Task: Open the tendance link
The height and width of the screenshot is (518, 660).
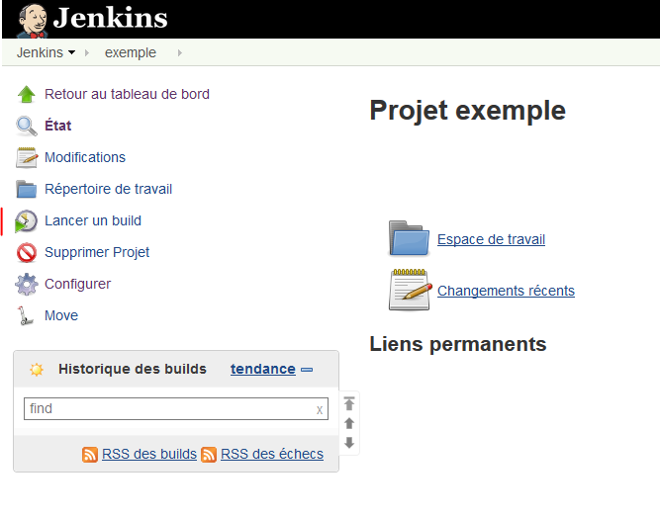Action: 262,369
